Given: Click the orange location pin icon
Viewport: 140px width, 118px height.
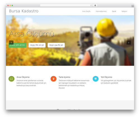Looking at the screenshot, I should [x=53, y=79].
